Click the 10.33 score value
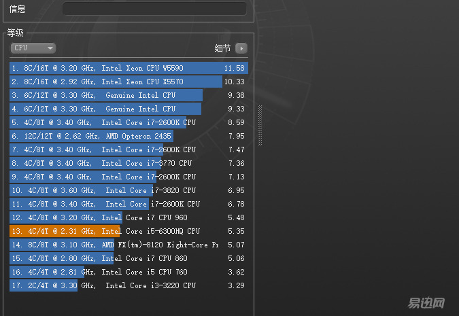 [235, 82]
